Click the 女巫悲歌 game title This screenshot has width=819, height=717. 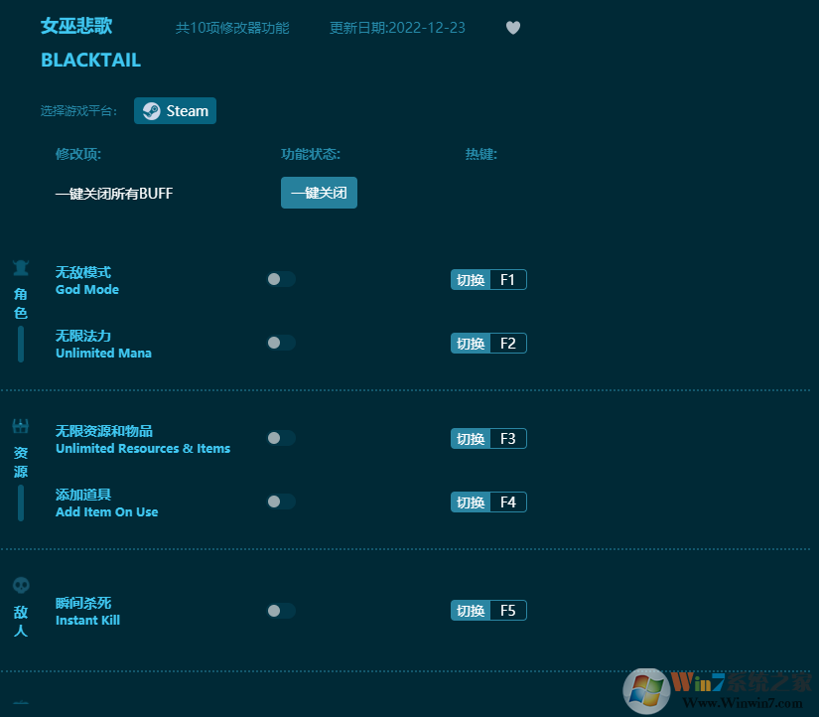76,26
